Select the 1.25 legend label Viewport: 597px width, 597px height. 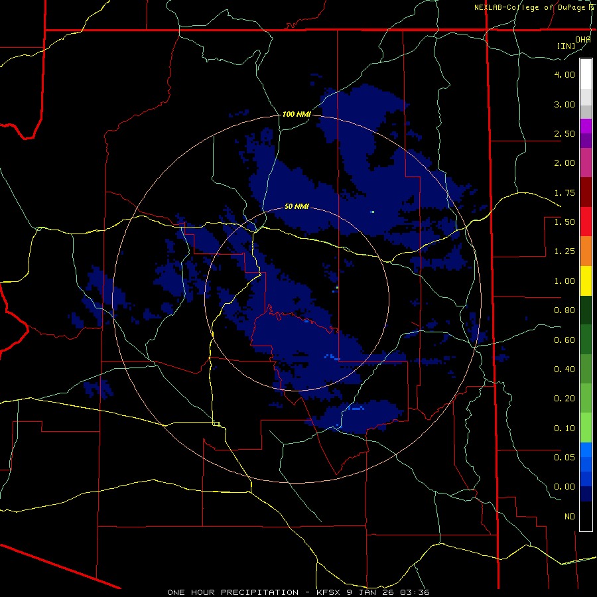pyautogui.click(x=564, y=251)
